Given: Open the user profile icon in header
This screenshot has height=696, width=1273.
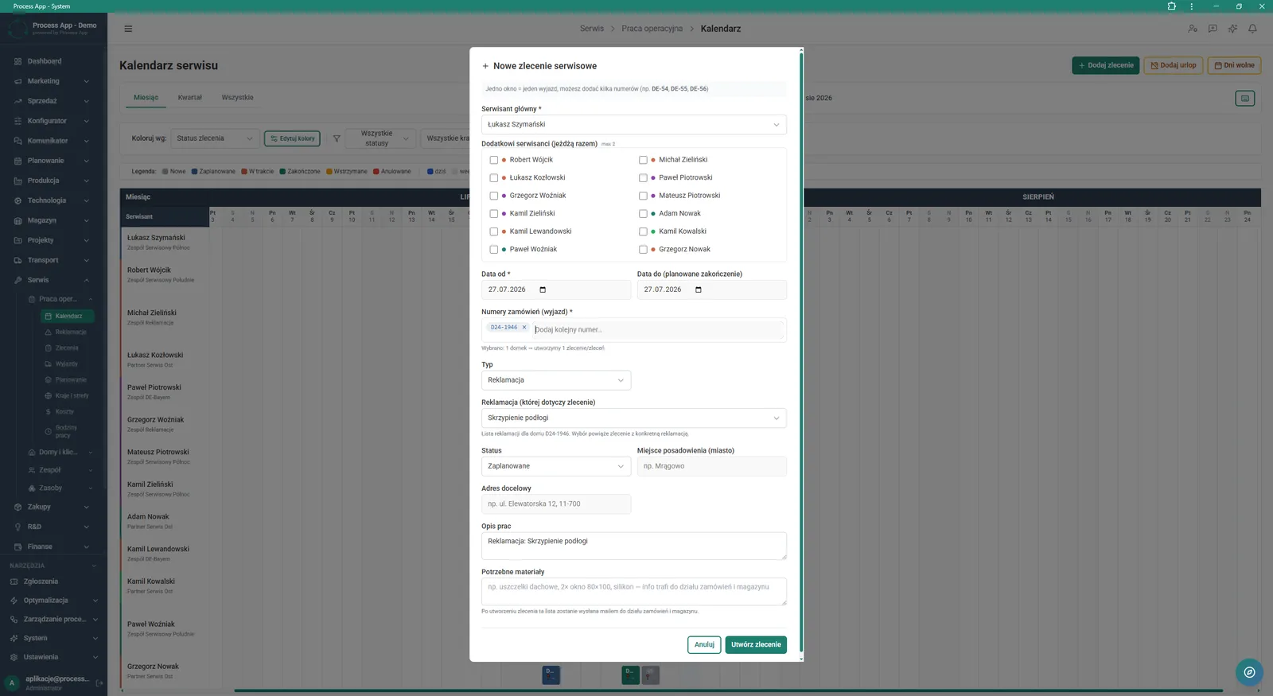Looking at the screenshot, I should pyautogui.click(x=1193, y=29).
